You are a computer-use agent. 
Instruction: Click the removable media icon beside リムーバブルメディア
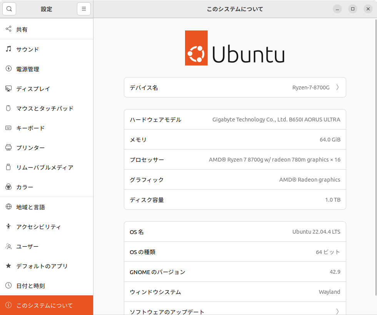coord(8,167)
